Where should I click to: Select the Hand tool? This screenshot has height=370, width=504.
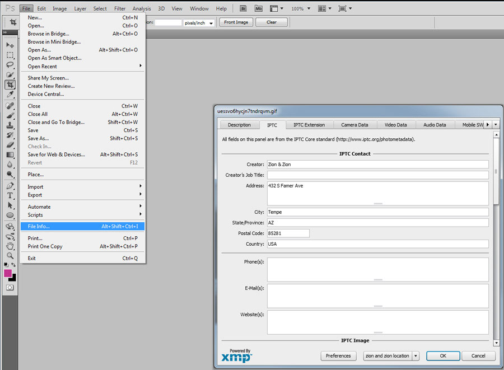click(10, 246)
